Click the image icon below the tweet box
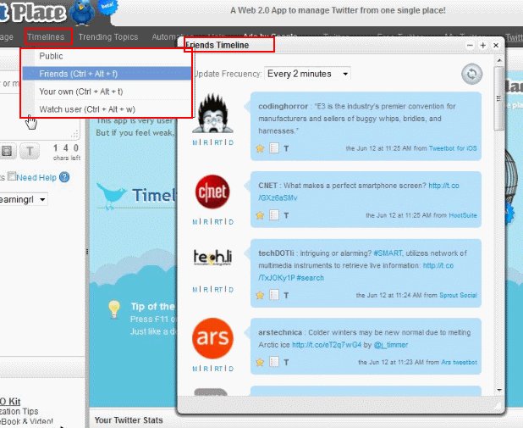 click(x=6, y=152)
